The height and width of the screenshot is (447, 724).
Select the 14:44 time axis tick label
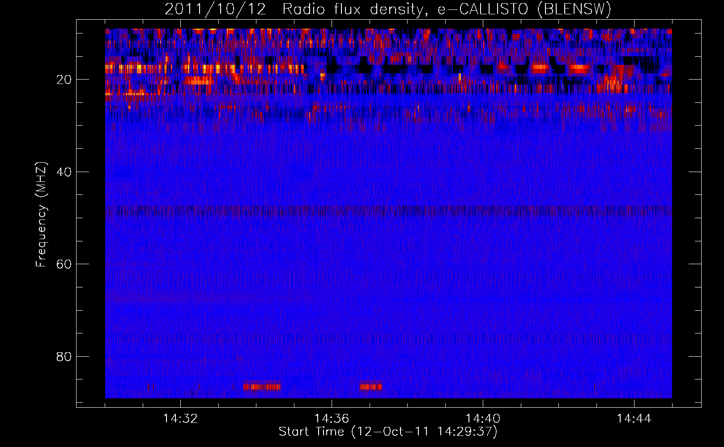click(634, 419)
